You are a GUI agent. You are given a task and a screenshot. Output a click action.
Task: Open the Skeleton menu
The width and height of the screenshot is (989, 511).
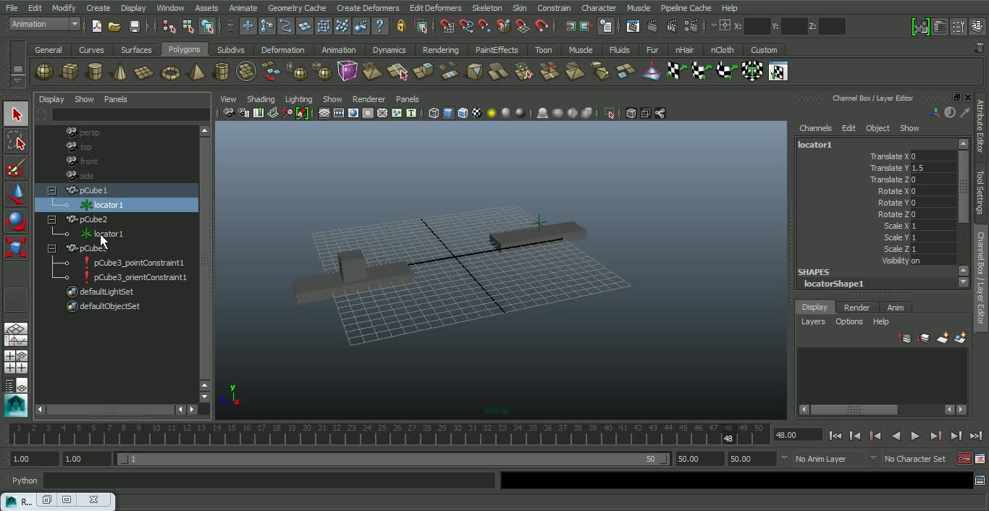487,8
